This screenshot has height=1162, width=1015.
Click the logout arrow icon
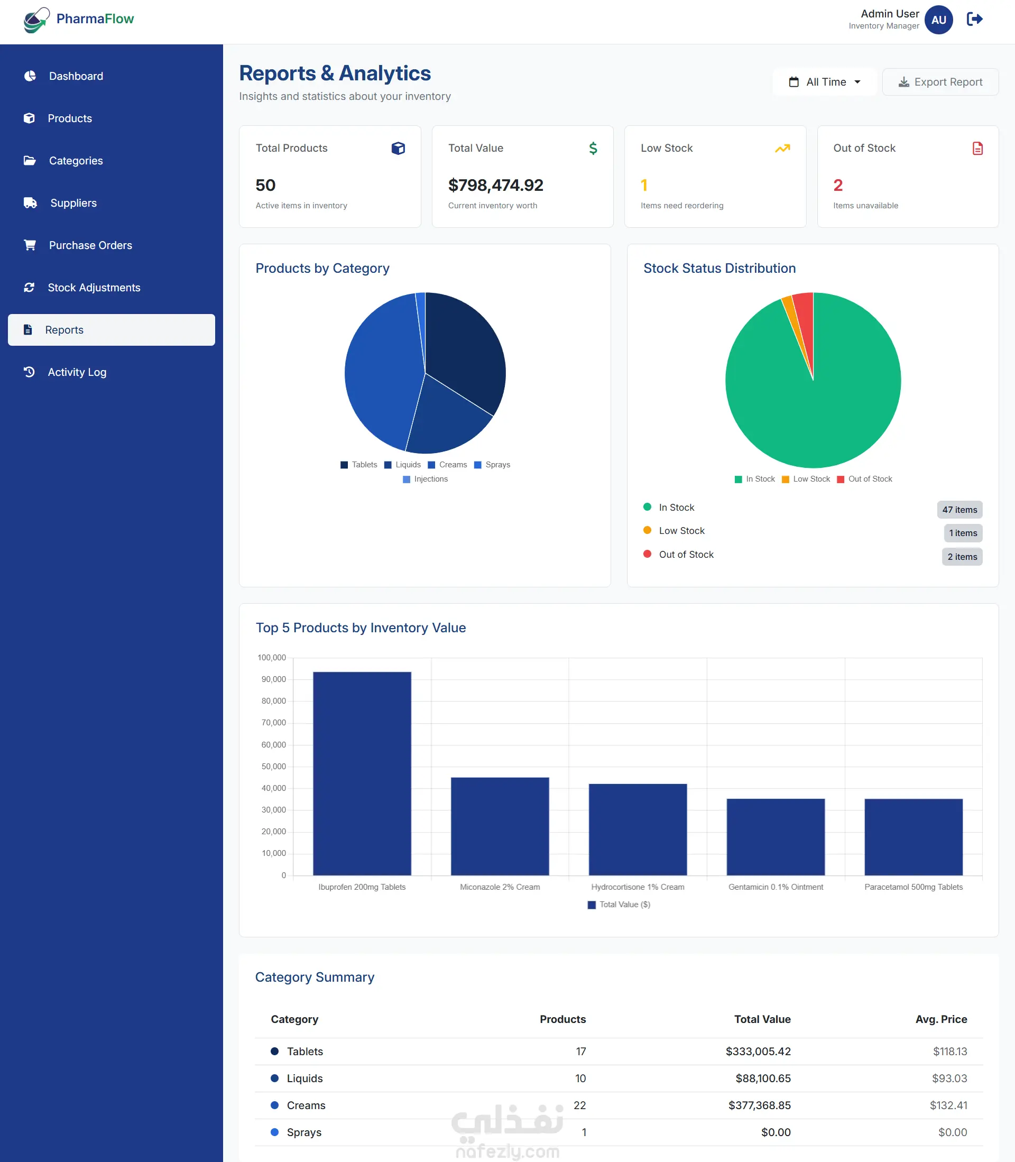(x=974, y=19)
